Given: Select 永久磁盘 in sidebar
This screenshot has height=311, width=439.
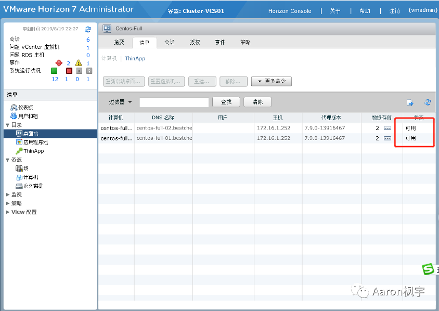Looking at the screenshot, I should pyautogui.click(x=30, y=186).
